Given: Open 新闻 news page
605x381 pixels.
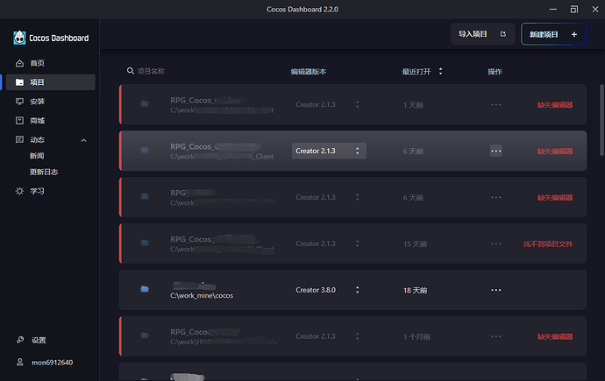Looking at the screenshot, I should (x=37, y=156).
